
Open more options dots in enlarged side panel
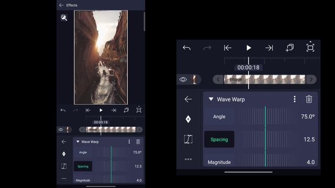click(188, 159)
